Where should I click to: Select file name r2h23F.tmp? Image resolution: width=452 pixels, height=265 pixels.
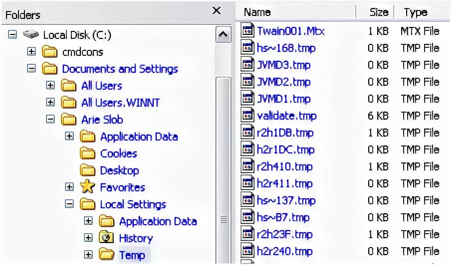pos(284,235)
